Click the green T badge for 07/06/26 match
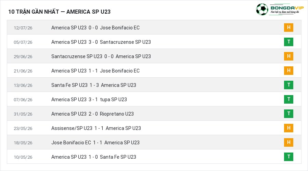Viewport: 308px width, 171px height. tap(288, 99)
